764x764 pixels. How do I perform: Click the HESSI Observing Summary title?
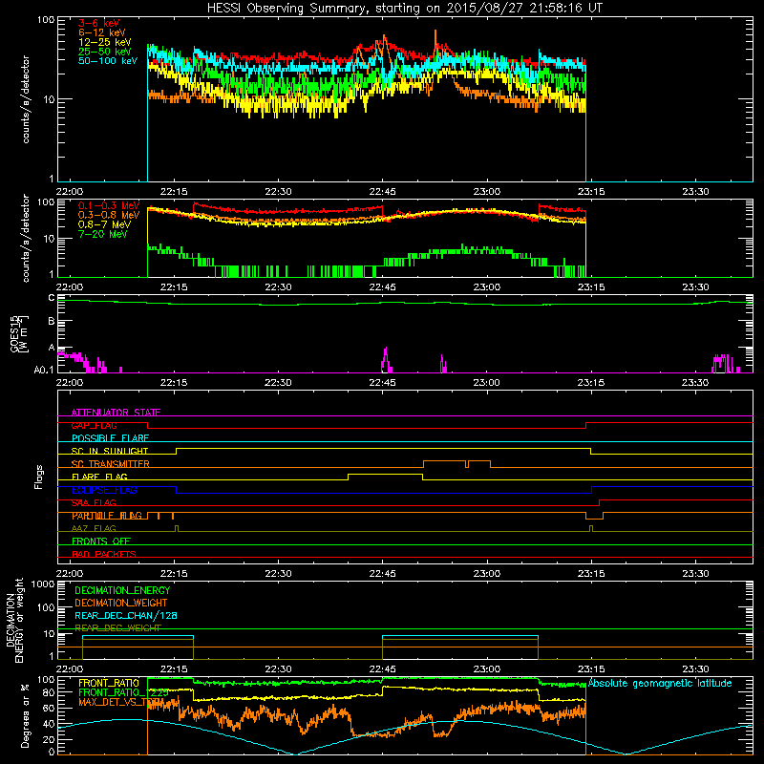[x=405, y=9]
